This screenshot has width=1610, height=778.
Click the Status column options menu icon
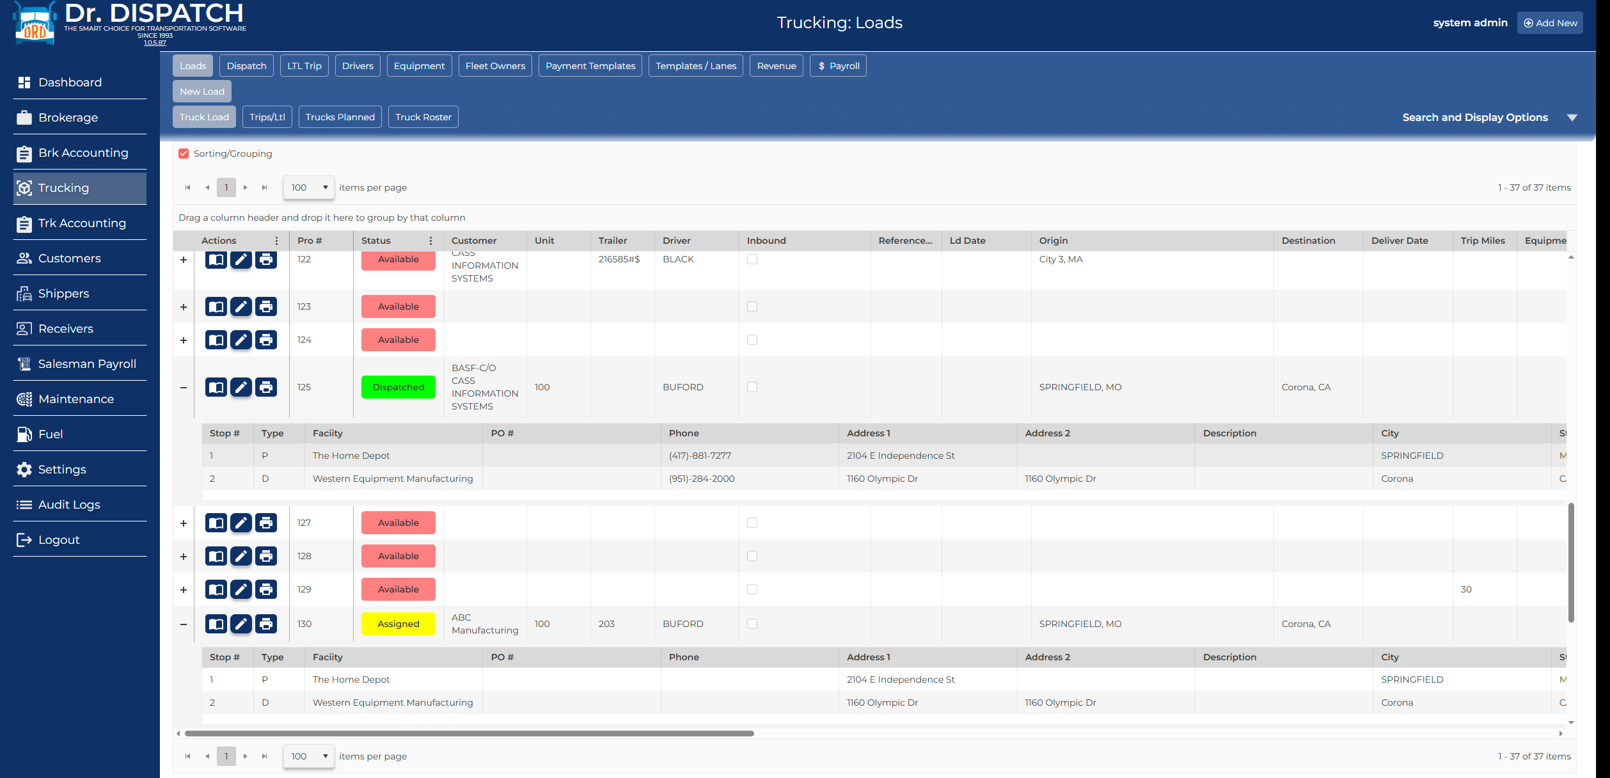[x=430, y=241]
